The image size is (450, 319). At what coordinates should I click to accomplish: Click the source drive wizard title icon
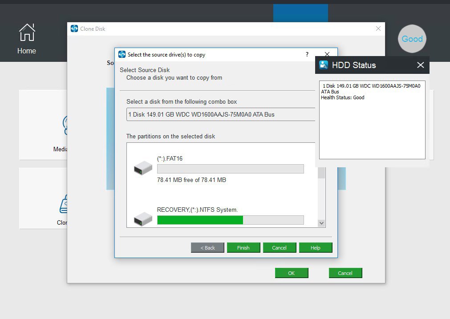coord(122,55)
